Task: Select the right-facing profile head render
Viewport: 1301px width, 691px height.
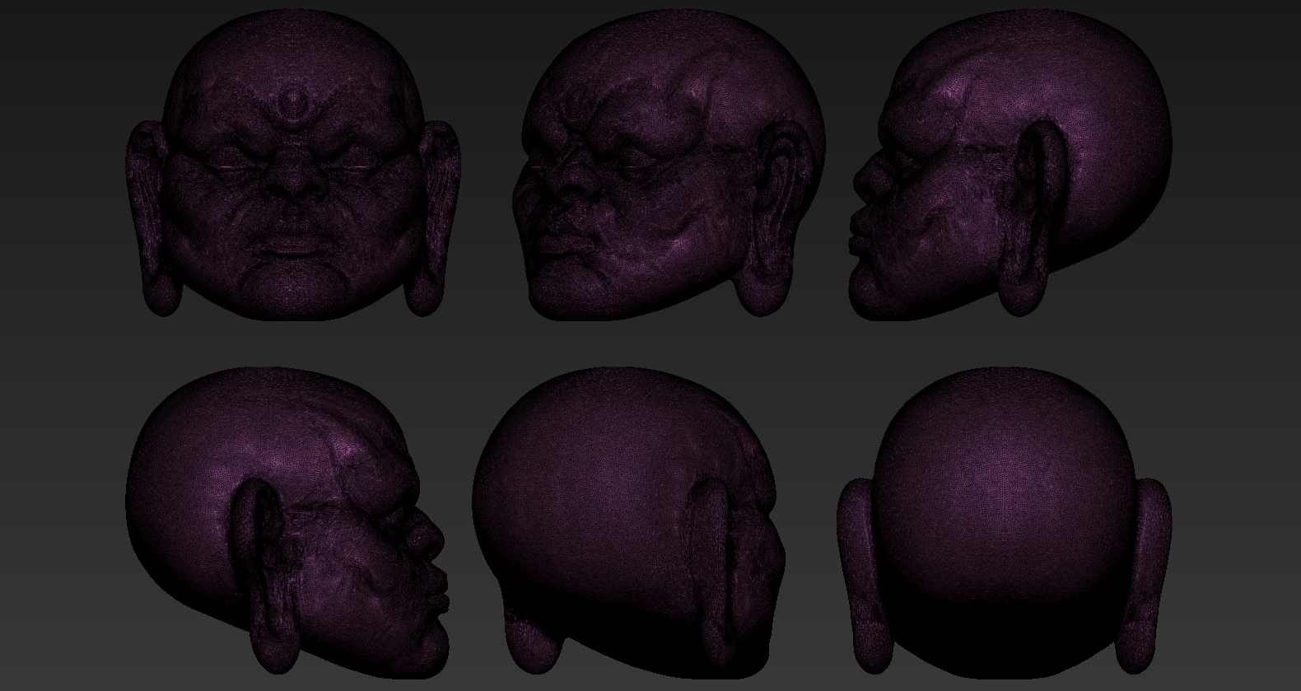Action: coord(287,523)
